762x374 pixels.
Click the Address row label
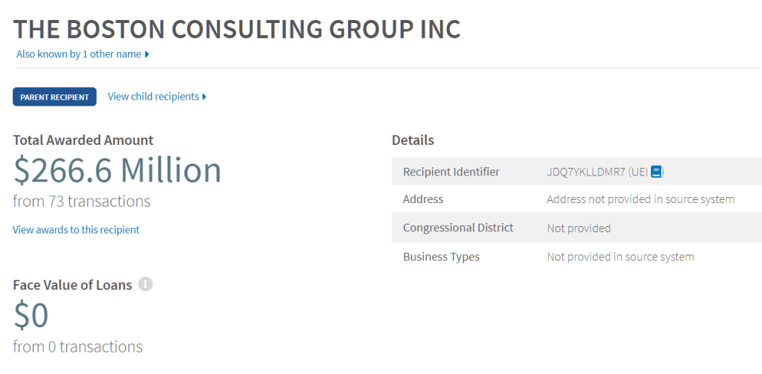423,199
